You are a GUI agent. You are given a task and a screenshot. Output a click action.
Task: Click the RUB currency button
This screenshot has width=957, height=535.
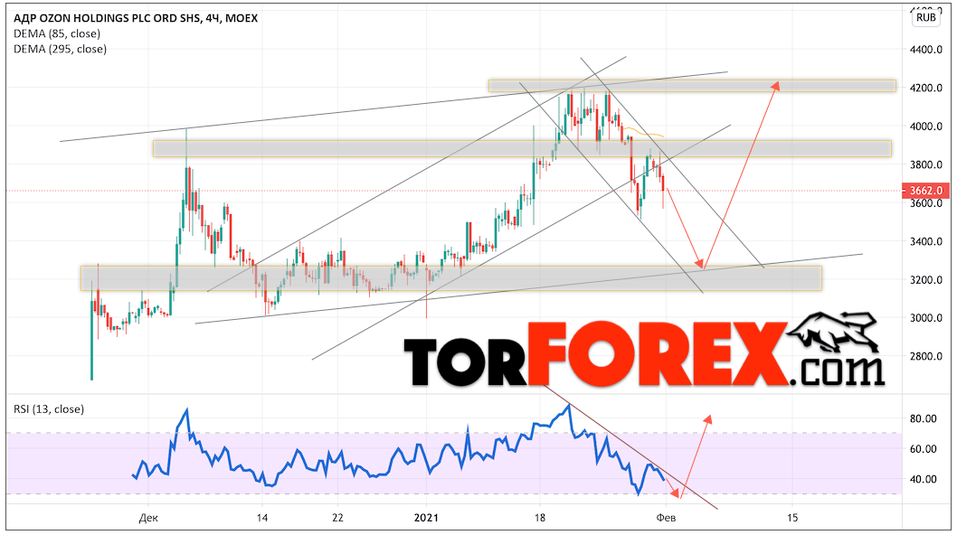tap(925, 17)
